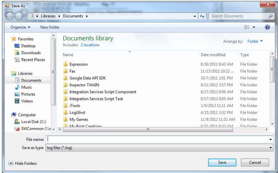Open Recent Places in Favorites
Screen dimensions: 278x173
33,60
